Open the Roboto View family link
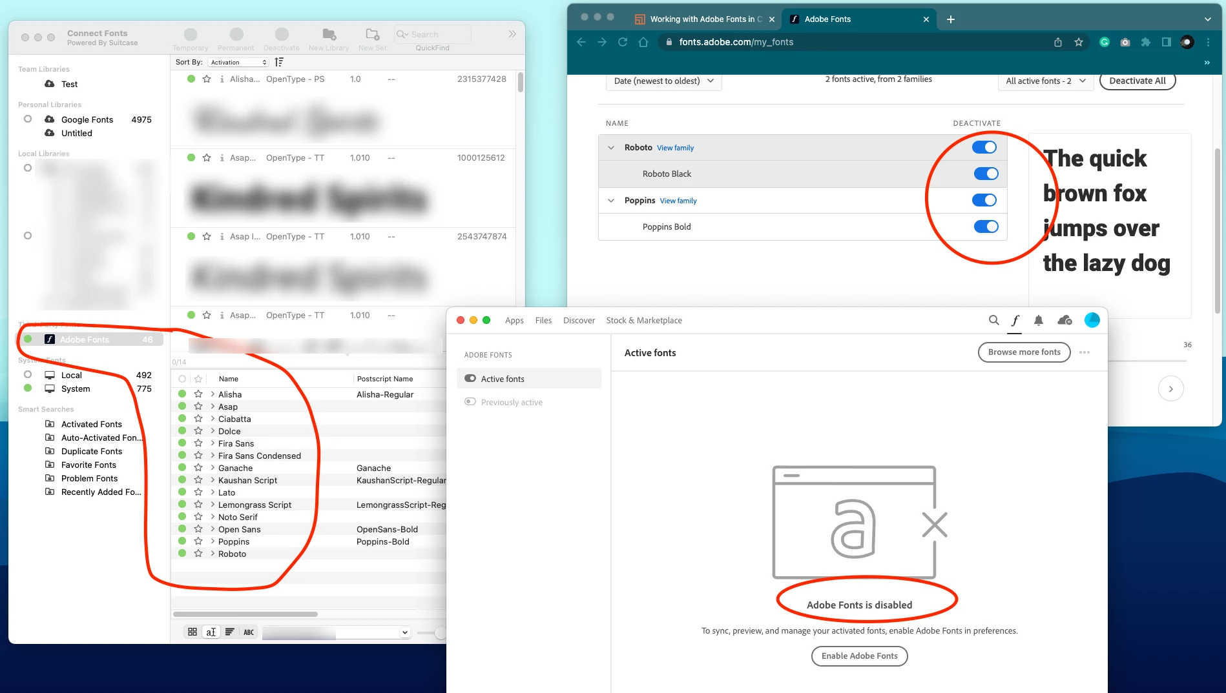1226x693 pixels. (x=675, y=148)
